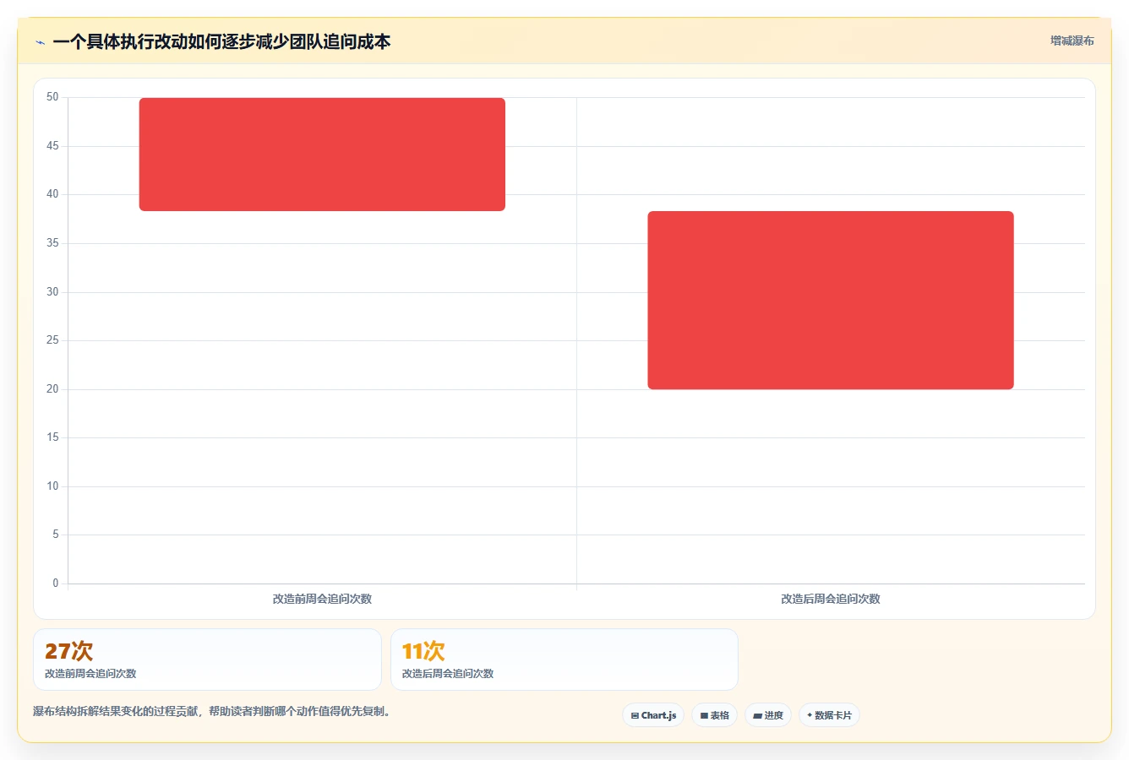Click the 27次 card caption 改造前周会追问次数
Image resolution: width=1129 pixels, height=760 pixels.
(90, 674)
